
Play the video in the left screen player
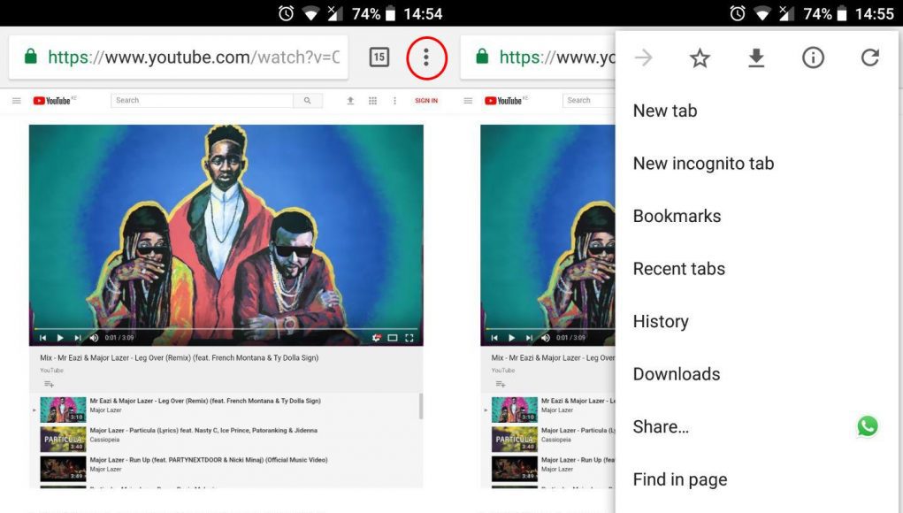pyautogui.click(x=60, y=338)
